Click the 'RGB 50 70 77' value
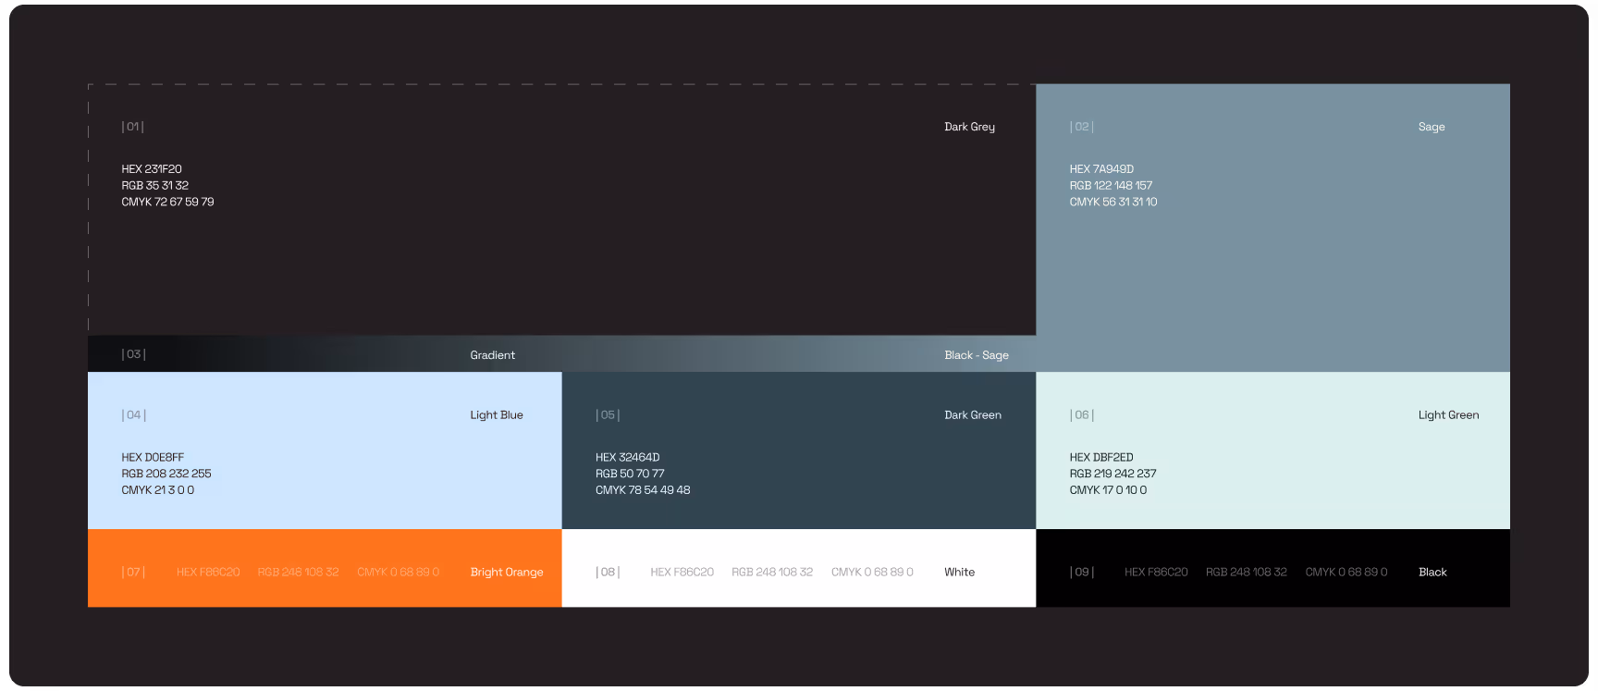The image size is (1598, 691). (x=630, y=474)
